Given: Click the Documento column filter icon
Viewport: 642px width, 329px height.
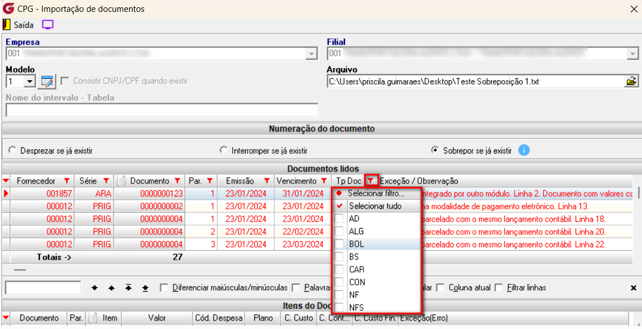Looking at the screenshot, I should (178, 181).
